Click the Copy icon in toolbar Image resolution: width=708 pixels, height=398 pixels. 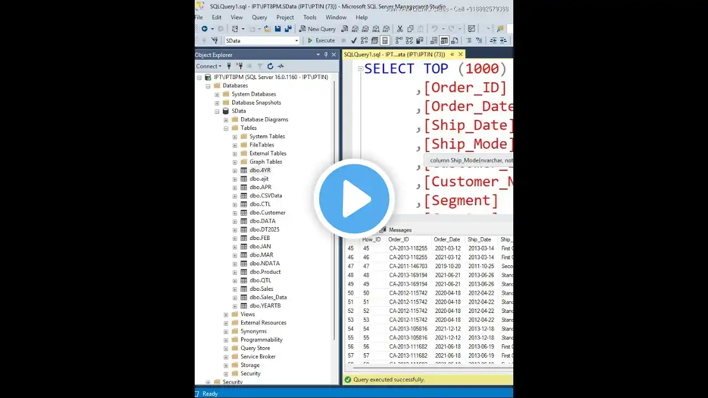coord(410,29)
